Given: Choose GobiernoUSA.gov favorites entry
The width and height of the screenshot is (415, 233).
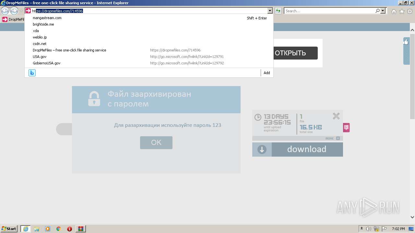Looking at the screenshot, I should click(x=149, y=63).
